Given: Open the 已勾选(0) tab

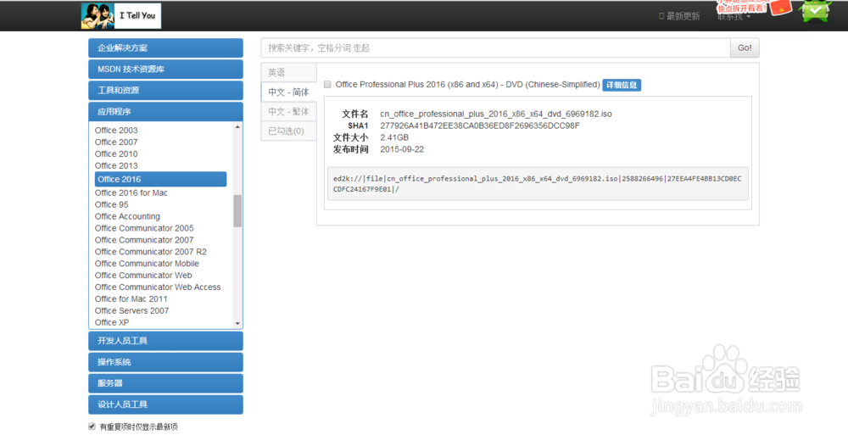Looking at the screenshot, I should pyautogui.click(x=289, y=131).
